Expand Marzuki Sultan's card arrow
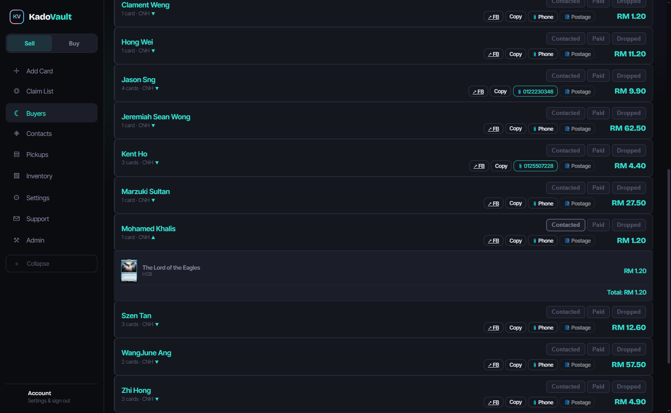Viewport: 671px width, 413px height. pyautogui.click(x=153, y=201)
